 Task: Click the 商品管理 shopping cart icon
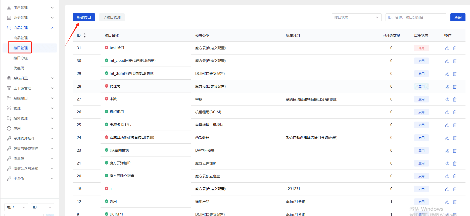click(x=9, y=28)
